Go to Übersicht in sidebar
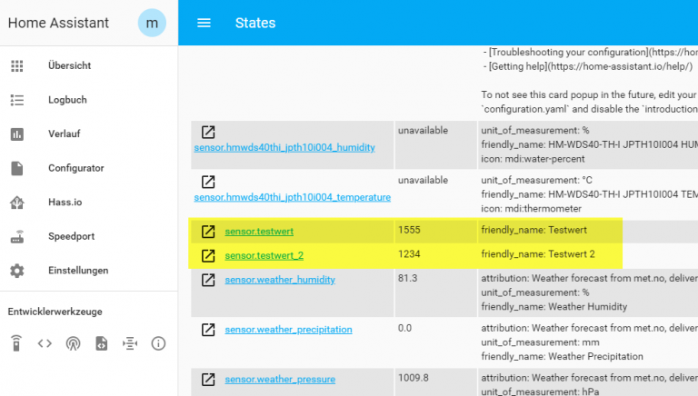The width and height of the screenshot is (698, 396). pos(69,65)
